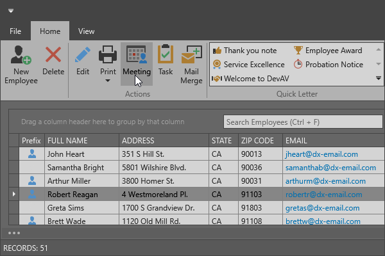
Task: Click zip code 90036 cell
Action: click(x=261, y=168)
